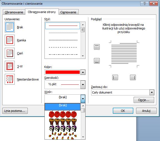Choose the Ramka box border setting icon

coord(10,40)
